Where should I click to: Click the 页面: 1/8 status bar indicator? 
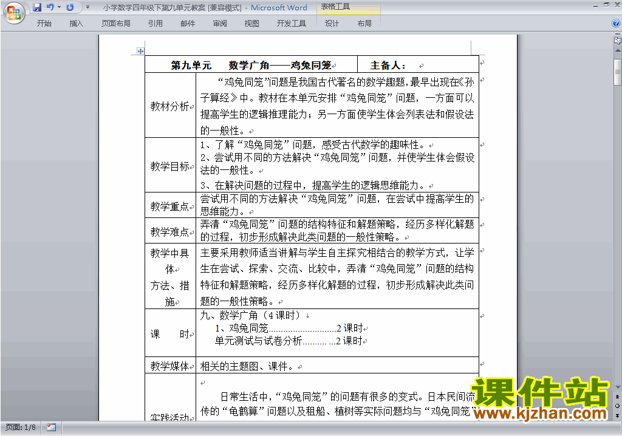coord(21,427)
